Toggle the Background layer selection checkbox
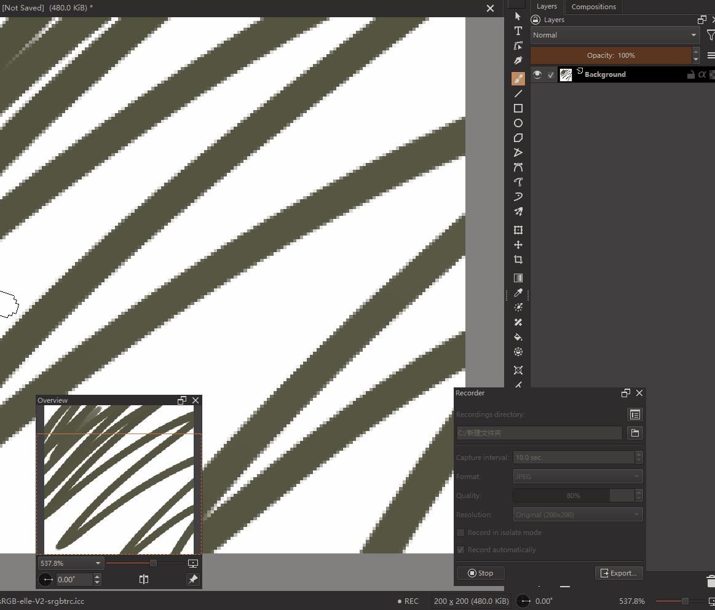This screenshot has height=610, width=715. [x=551, y=75]
